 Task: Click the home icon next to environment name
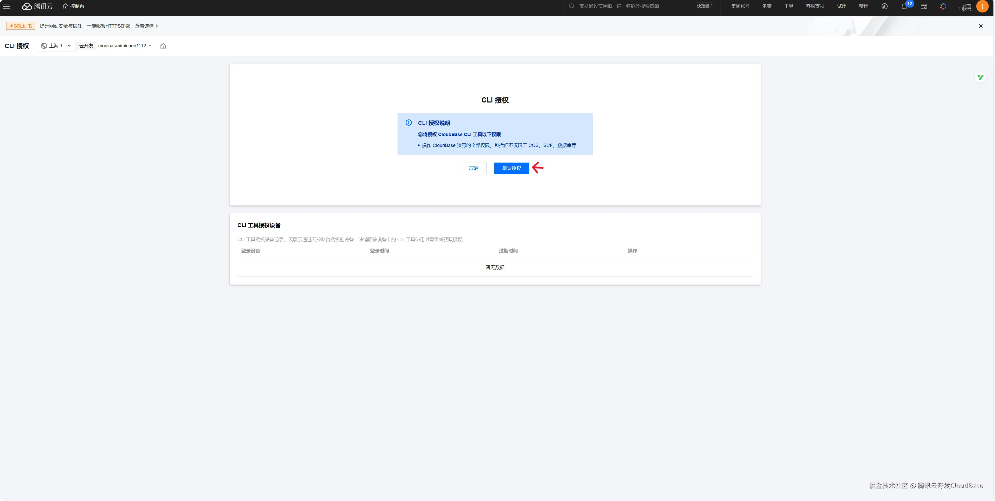click(x=163, y=46)
